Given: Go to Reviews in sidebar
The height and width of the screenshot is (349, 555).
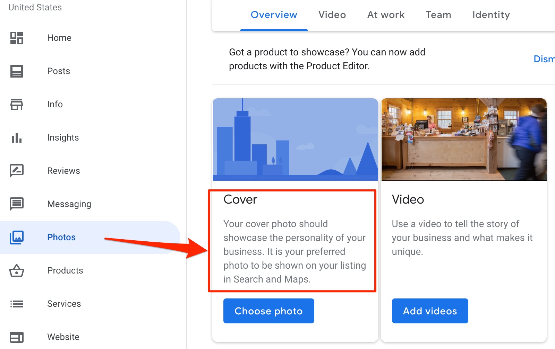Looking at the screenshot, I should click(x=63, y=171).
